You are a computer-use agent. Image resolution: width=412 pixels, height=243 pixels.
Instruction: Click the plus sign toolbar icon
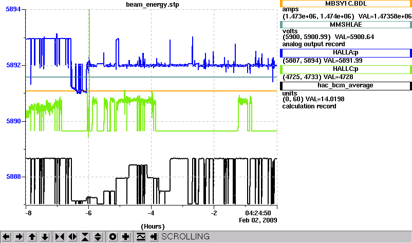(125, 237)
